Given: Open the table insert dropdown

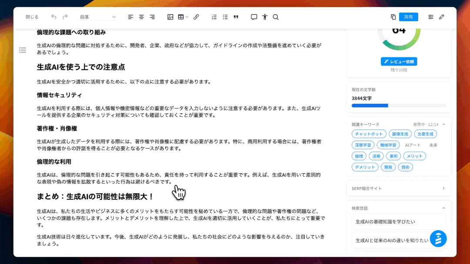Looking at the screenshot, I should 183,17.
